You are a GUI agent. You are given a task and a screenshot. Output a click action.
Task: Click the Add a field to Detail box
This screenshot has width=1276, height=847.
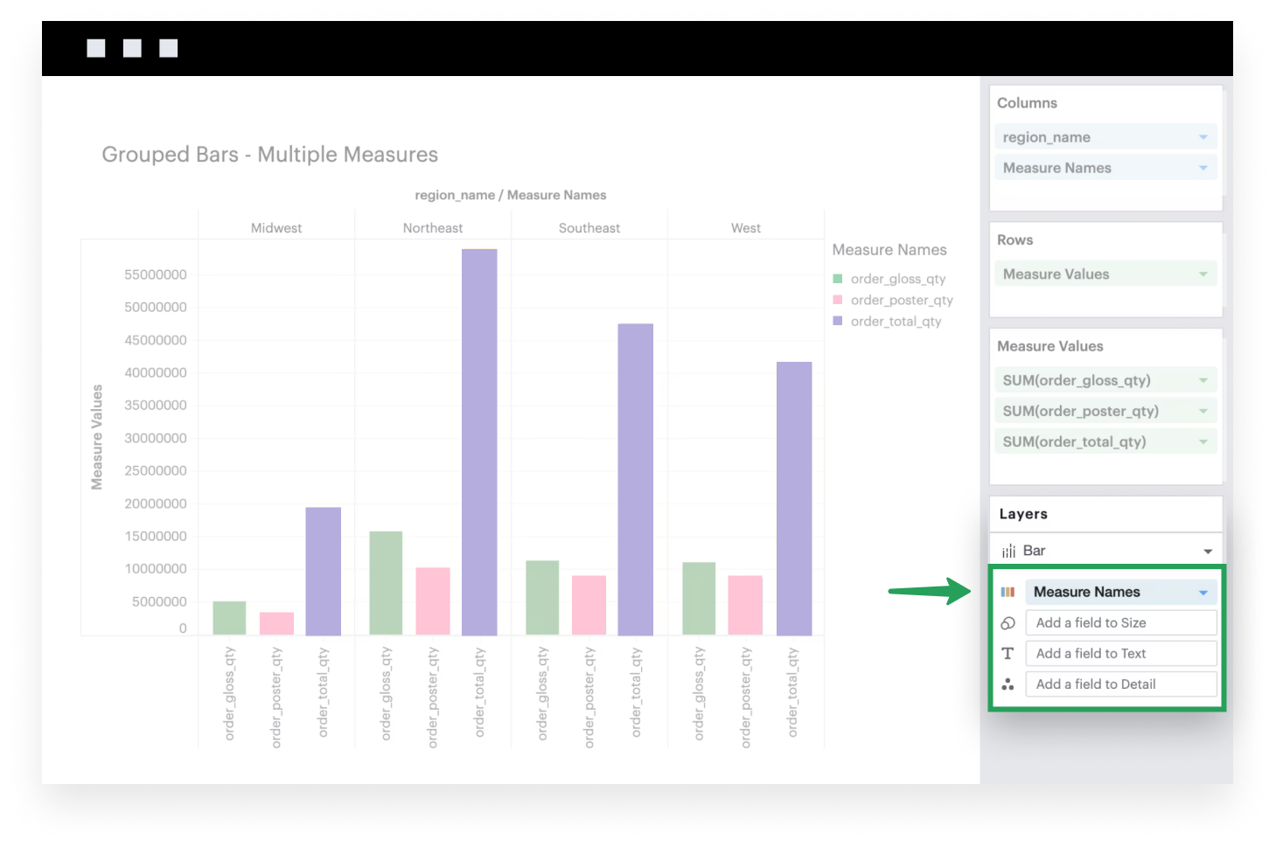pyautogui.click(x=1120, y=684)
